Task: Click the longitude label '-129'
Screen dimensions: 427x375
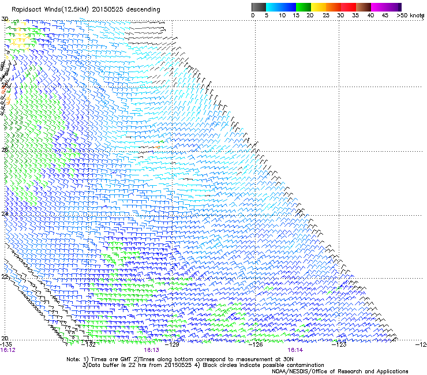Action: (x=173, y=345)
